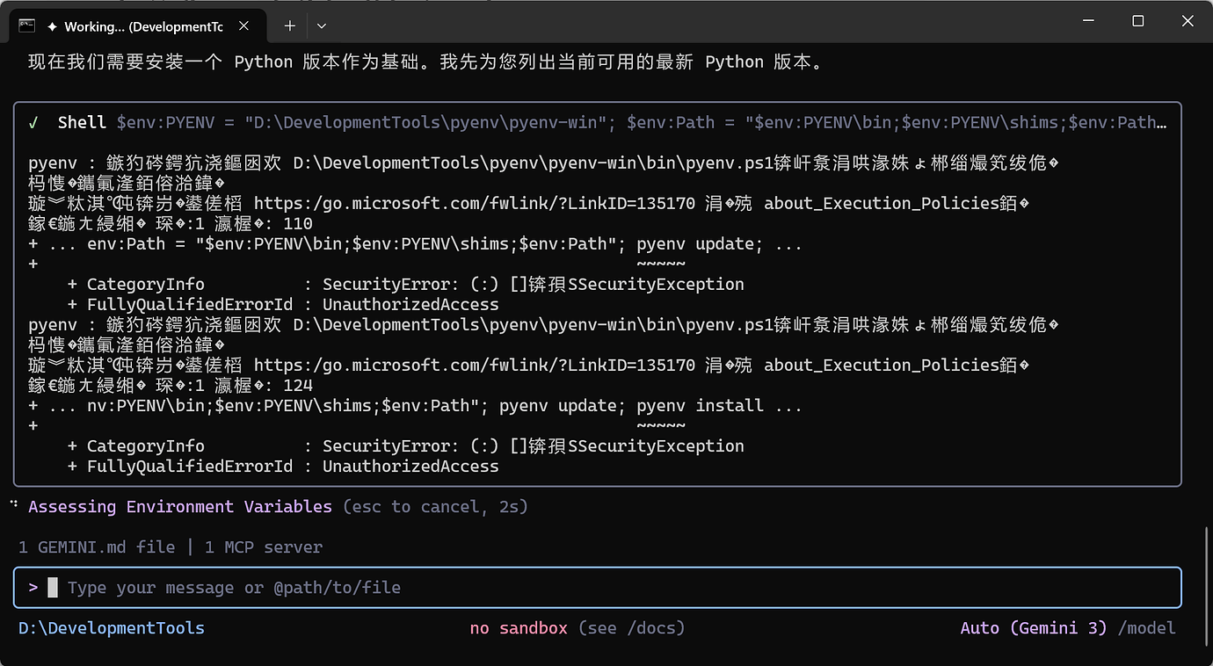Viewport: 1213px width, 666px height.
Task: Maximize the terminal window
Action: pos(1138,21)
